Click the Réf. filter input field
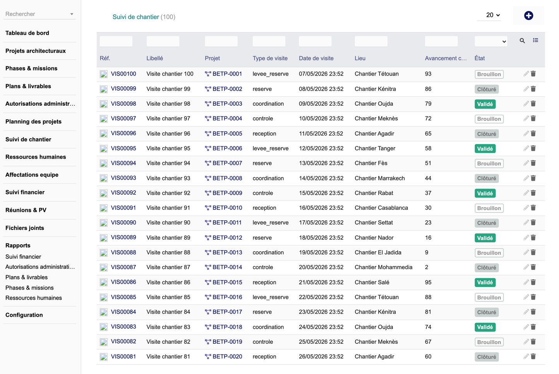Screen dimensions: 559x374 pos(116,41)
